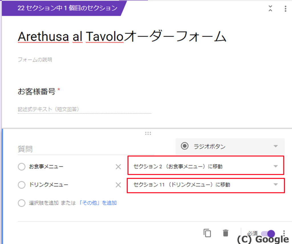Screen dimensions: 292x244
Task: Open セクション 11 (ドリンクメニュー) に移動 dropdown
Action: pos(206,185)
